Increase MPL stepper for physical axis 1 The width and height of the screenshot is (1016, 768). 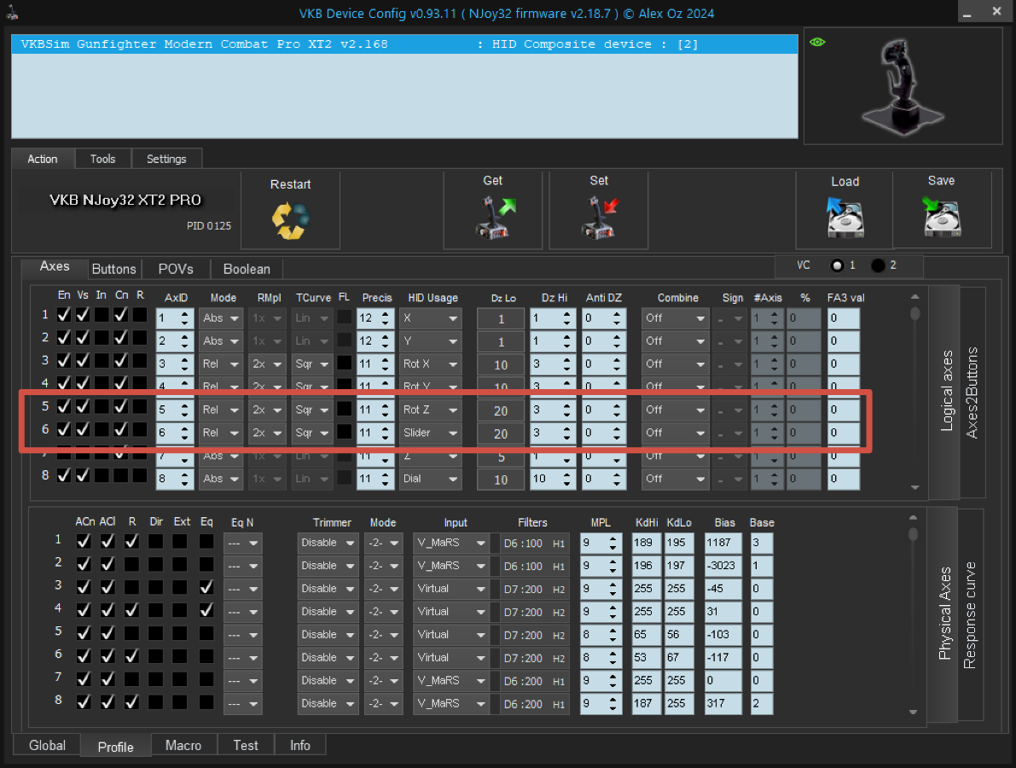tap(613, 538)
